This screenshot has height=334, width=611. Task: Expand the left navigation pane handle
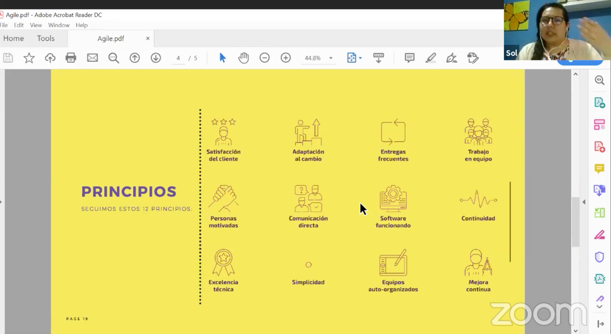[x=2, y=202]
